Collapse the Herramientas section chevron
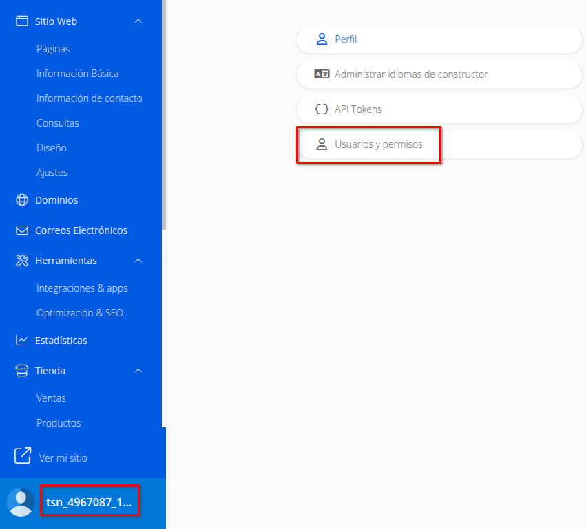The height and width of the screenshot is (529, 586). 138,261
